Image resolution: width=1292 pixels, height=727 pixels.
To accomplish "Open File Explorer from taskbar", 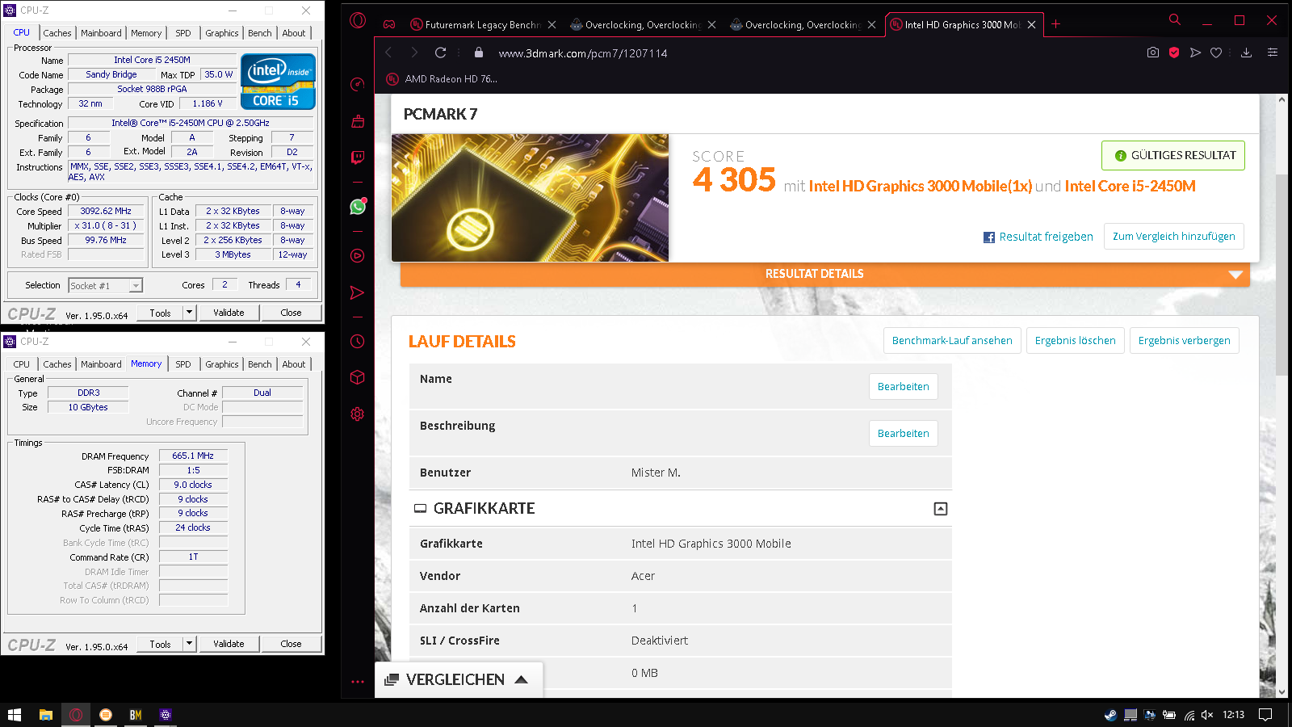I will point(46,715).
